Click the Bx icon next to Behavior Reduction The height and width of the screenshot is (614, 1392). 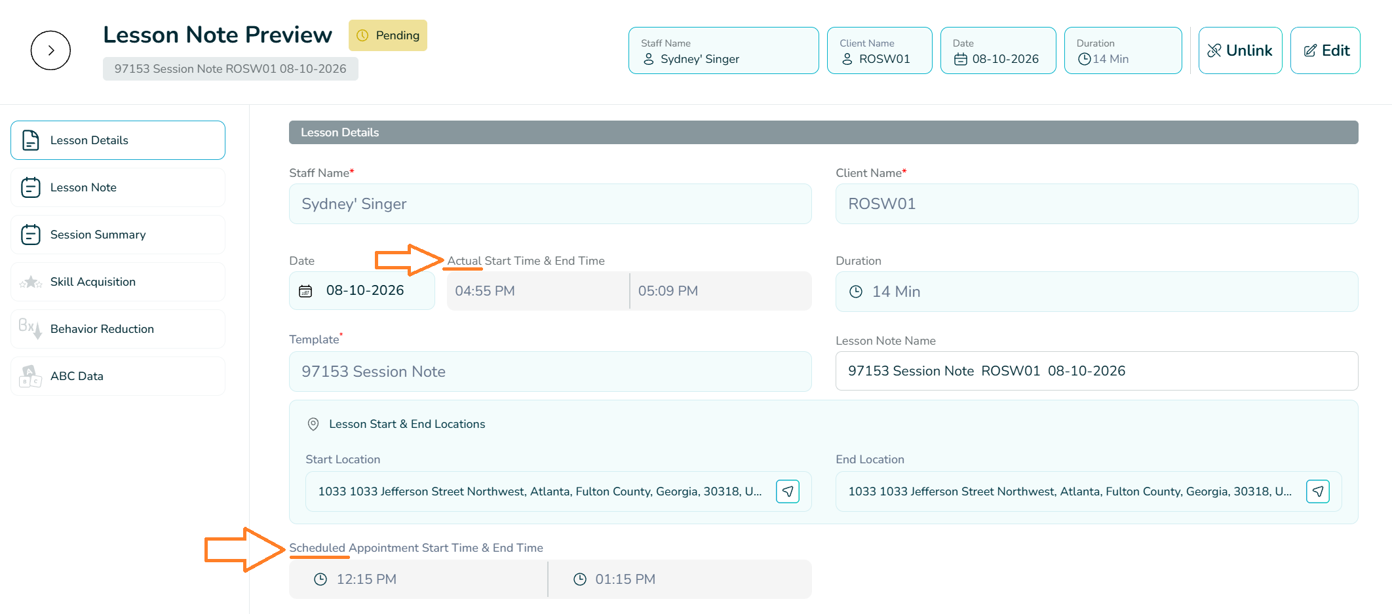[x=31, y=328]
